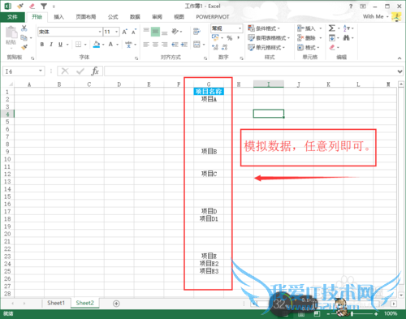Switch to the Page Layout tab

click(86, 17)
